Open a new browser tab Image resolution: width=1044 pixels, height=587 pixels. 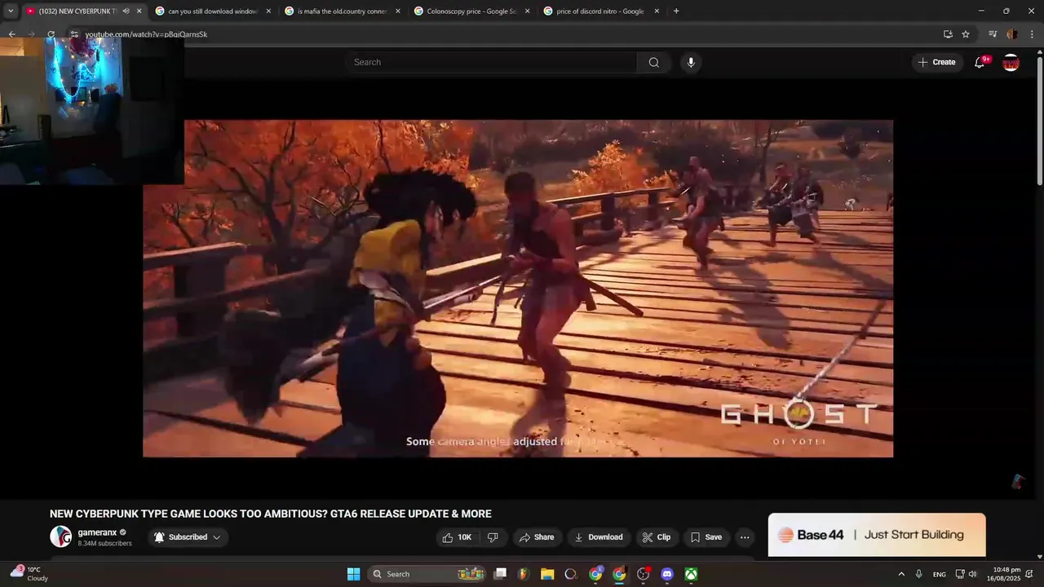(x=676, y=11)
